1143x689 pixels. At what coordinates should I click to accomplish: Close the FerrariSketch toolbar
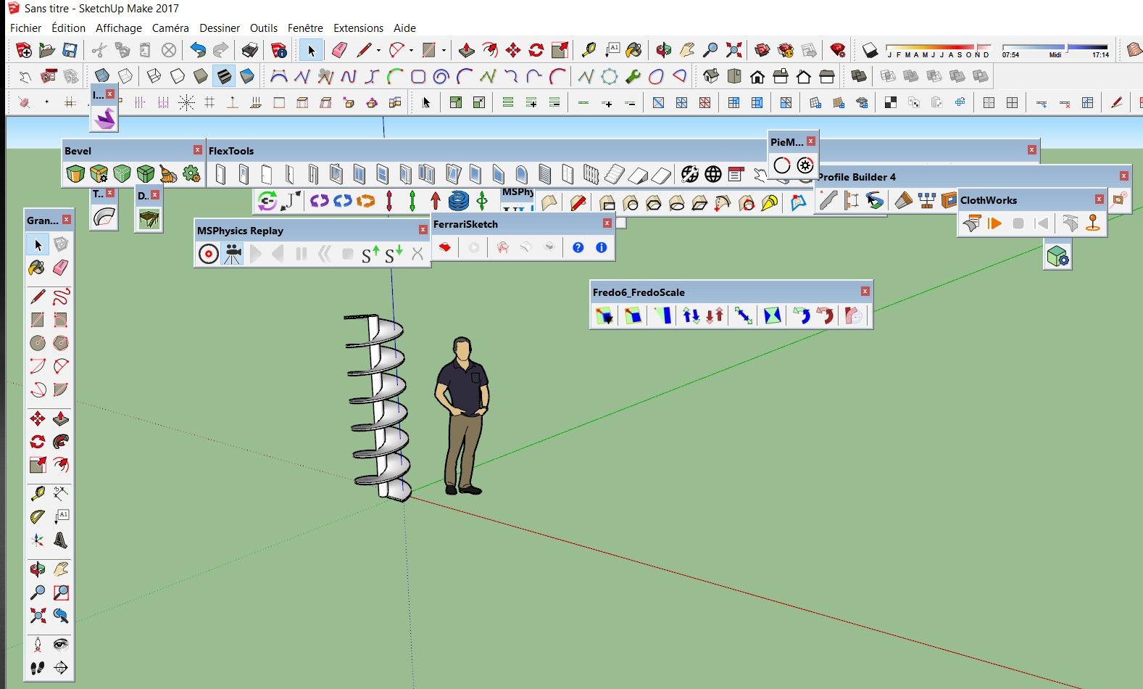tap(607, 223)
